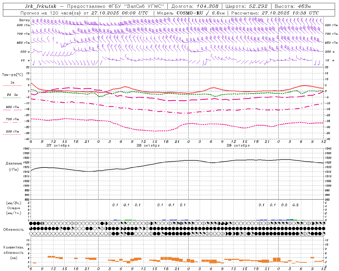Screen dimensions: 339x271
Task: Click the station name Irk_Irkutsk
Action: click(41, 6)
